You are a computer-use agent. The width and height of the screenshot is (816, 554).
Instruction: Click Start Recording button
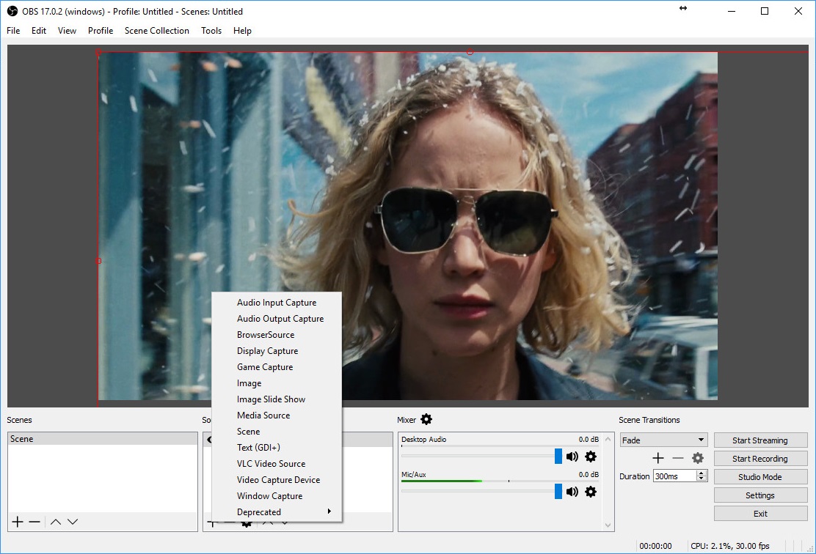[760, 459]
